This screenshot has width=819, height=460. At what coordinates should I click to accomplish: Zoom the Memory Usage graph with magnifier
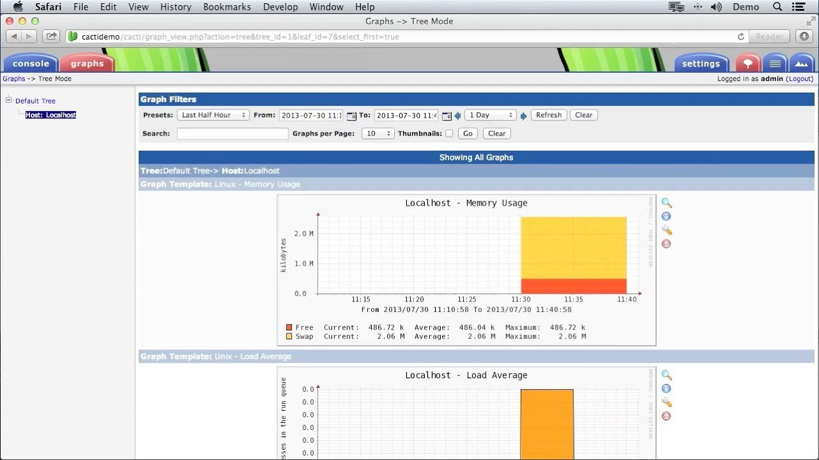pyautogui.click(x=667, y=203)
